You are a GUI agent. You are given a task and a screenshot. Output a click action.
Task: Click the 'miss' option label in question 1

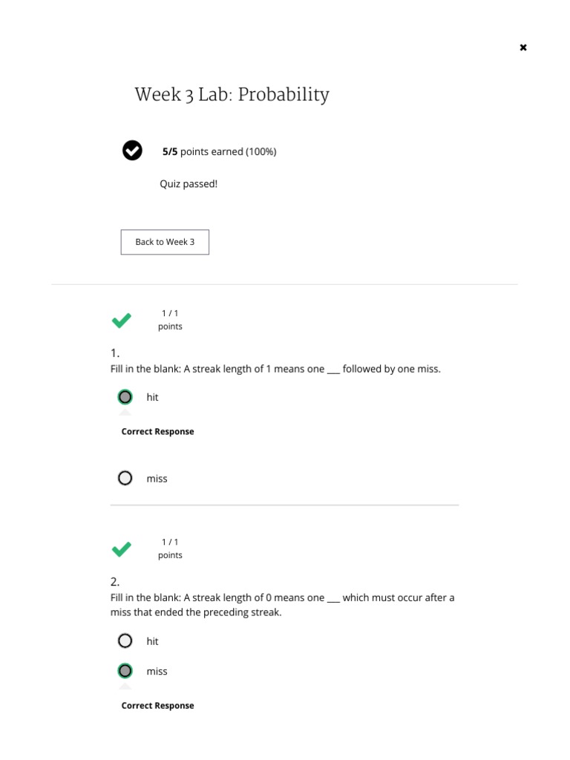(157, 479)
